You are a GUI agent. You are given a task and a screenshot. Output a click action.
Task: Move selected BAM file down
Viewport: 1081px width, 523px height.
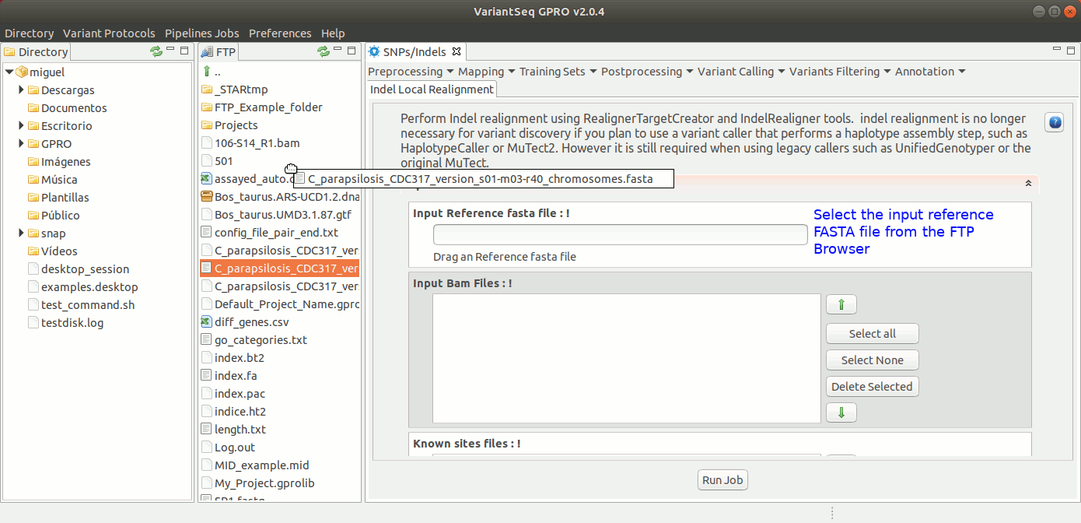point(841,412)
